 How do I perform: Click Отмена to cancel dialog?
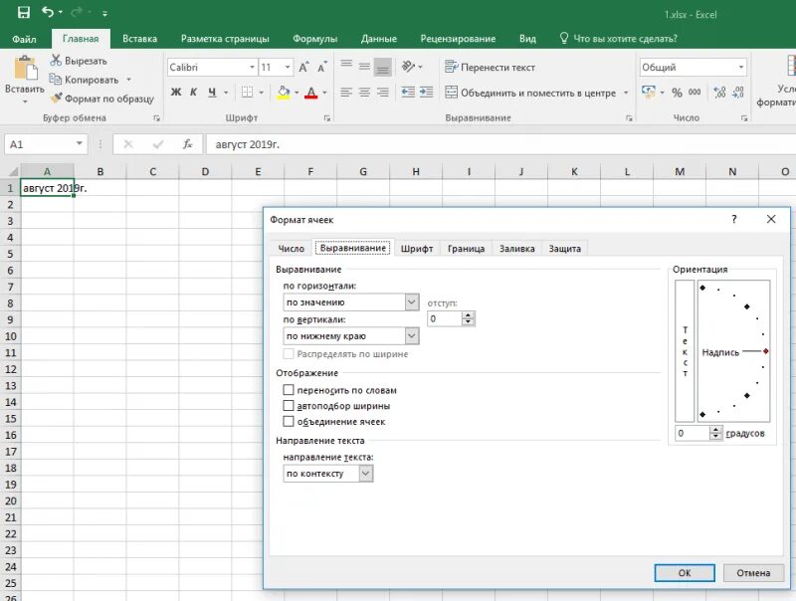(x=753, y=572)
